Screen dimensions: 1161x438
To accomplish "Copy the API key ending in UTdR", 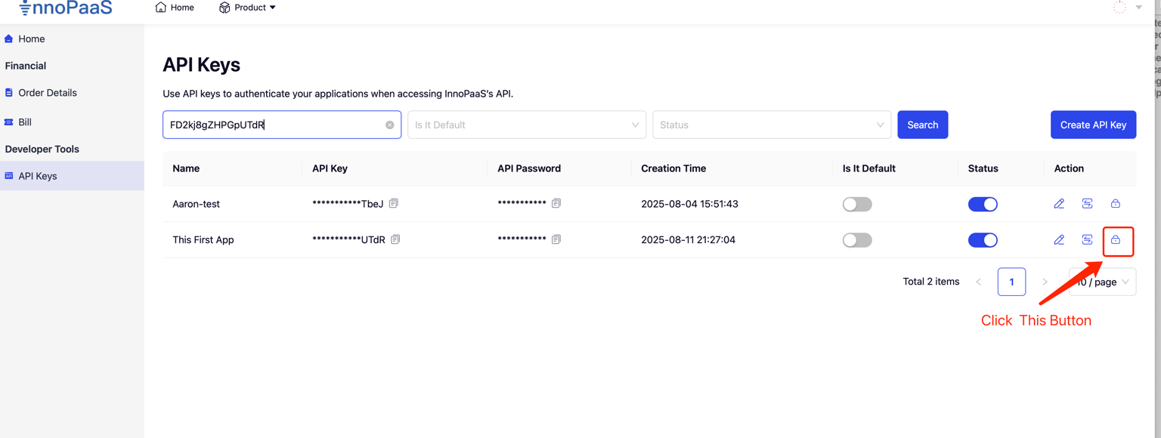I will pyautogui.click(x=395, y=240).
